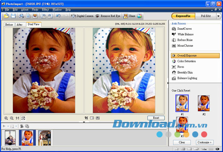Select the crop tool below preview
The width and height of the screenshot is (223, 152).
pos(86,118)
